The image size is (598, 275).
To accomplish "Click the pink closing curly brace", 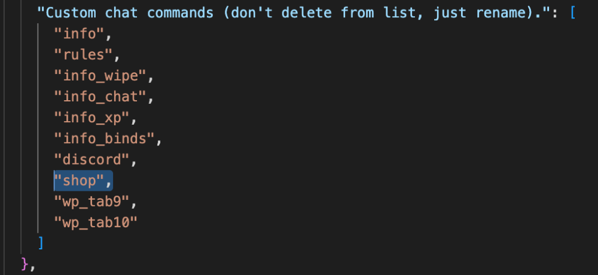I will coord(25,263).
